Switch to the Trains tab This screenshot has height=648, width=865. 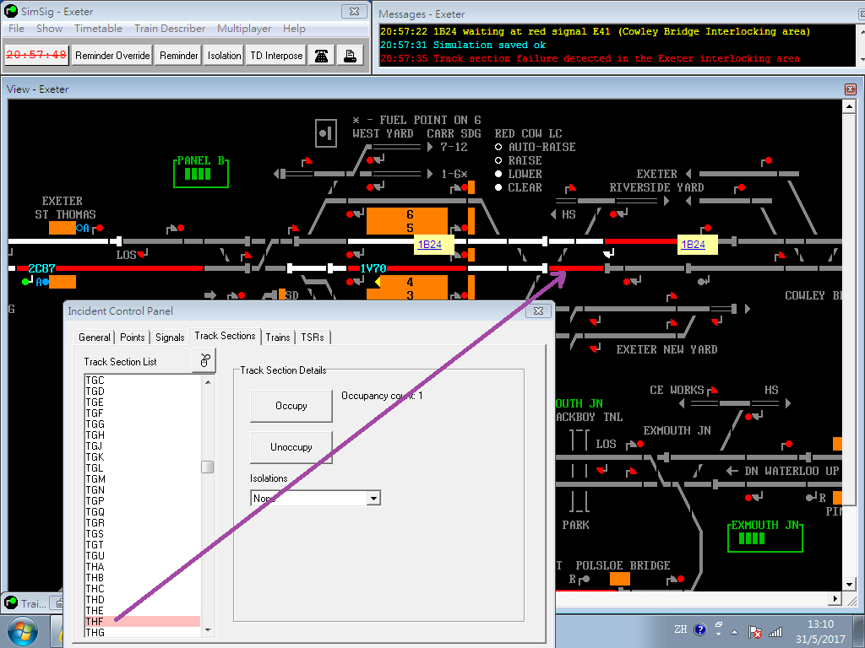tap(277, 337)
